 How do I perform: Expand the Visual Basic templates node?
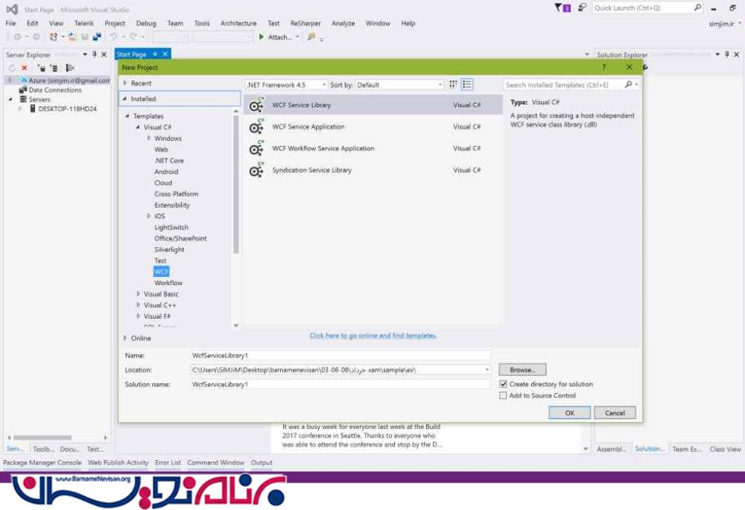coord(139,294)
